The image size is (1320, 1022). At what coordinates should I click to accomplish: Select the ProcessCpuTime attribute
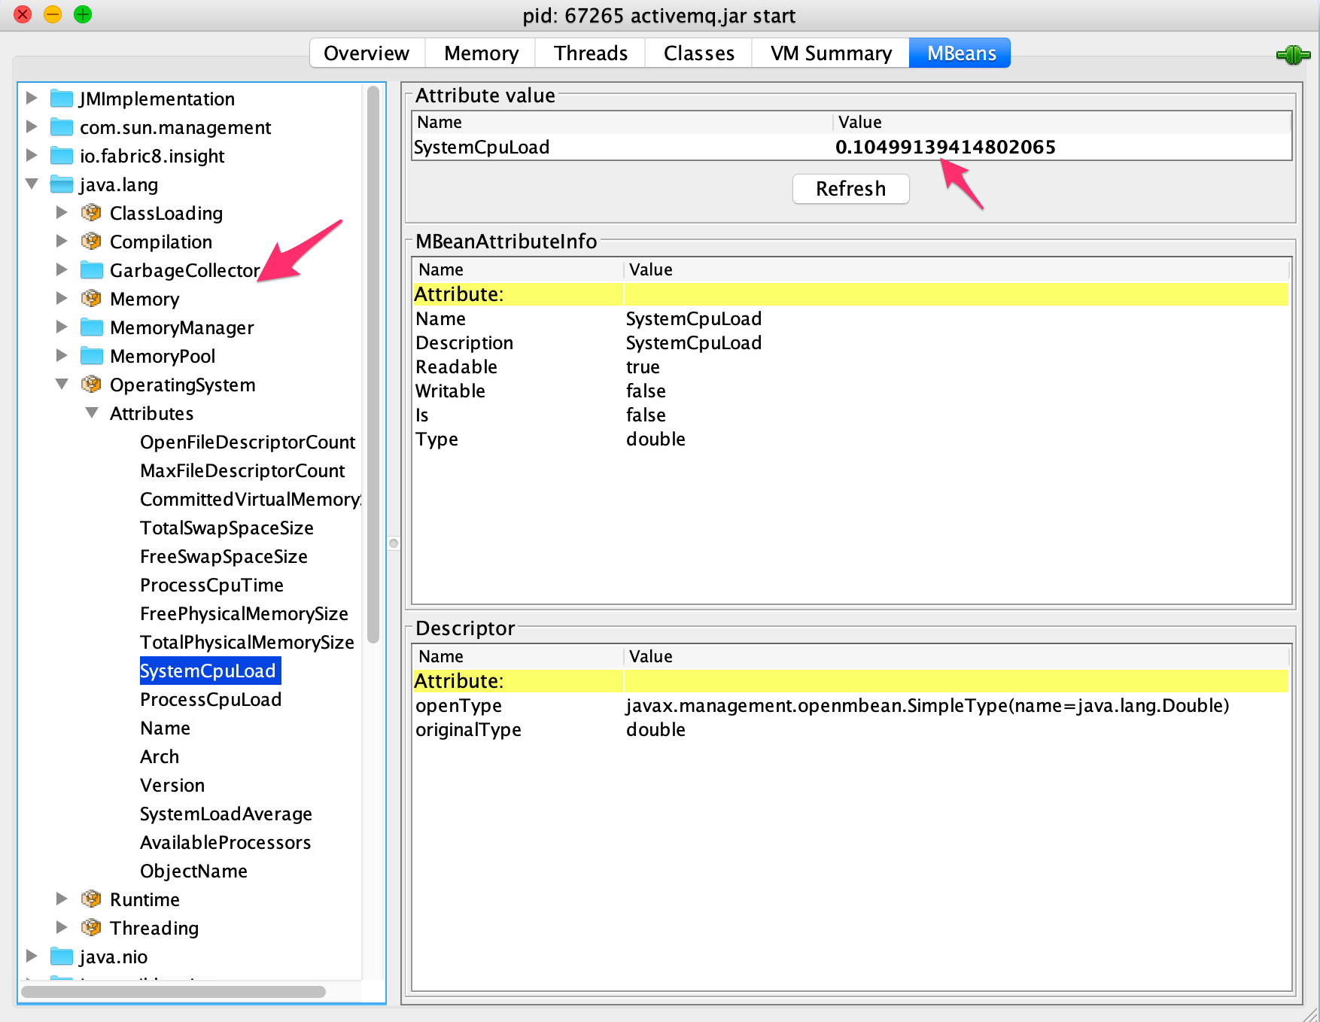(x=211, y=585)
